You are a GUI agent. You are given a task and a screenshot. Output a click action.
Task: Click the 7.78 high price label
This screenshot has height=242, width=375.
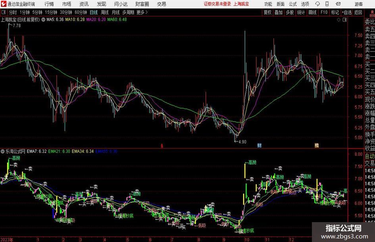click(x=17, y=26)
